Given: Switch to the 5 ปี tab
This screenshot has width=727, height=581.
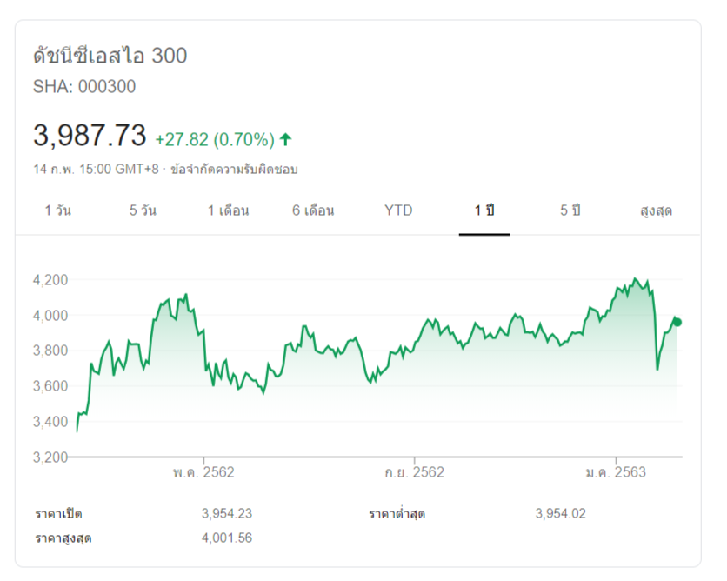Looking at the screenshot, I should (570, 210).
